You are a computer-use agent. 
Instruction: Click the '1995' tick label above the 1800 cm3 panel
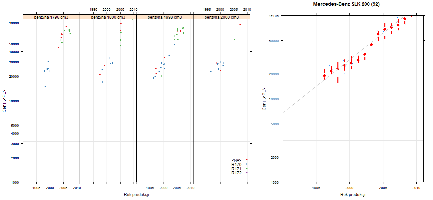[93, 9]
